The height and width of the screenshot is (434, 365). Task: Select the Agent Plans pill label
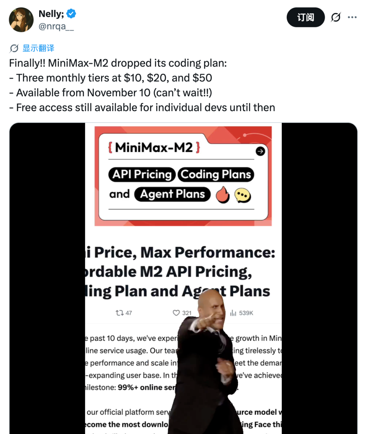tap(172, 194)
